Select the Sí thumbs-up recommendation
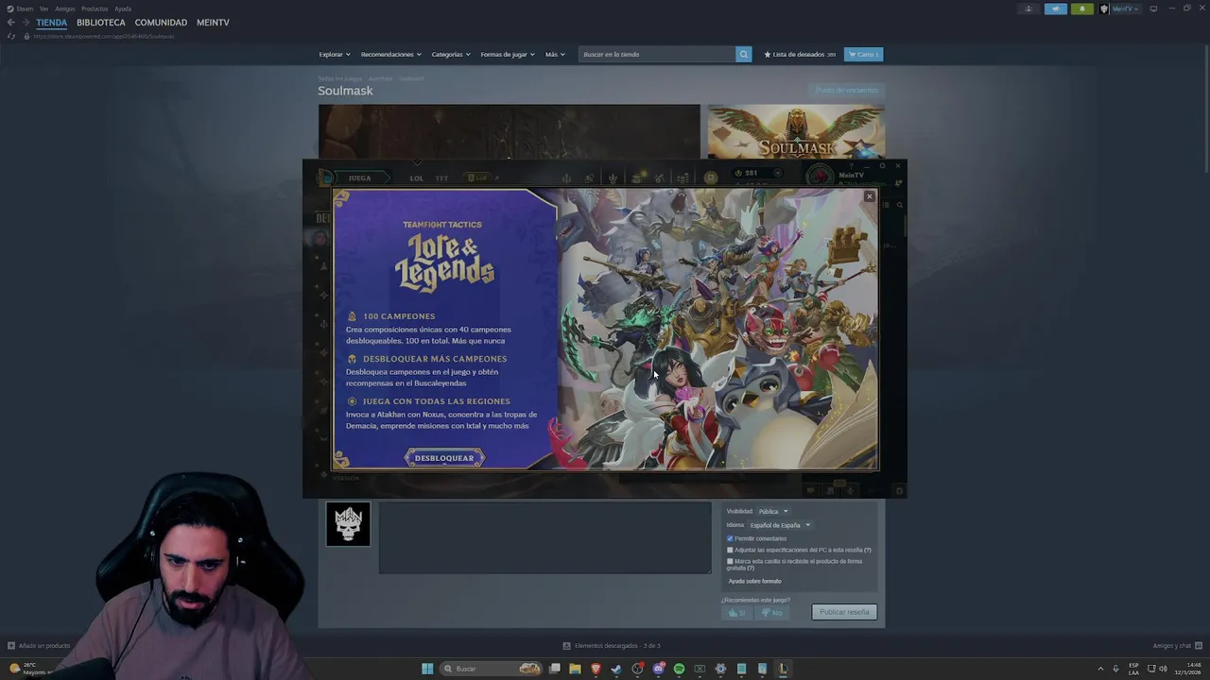Screen dimensions: 1210x680 click(736, 613)
